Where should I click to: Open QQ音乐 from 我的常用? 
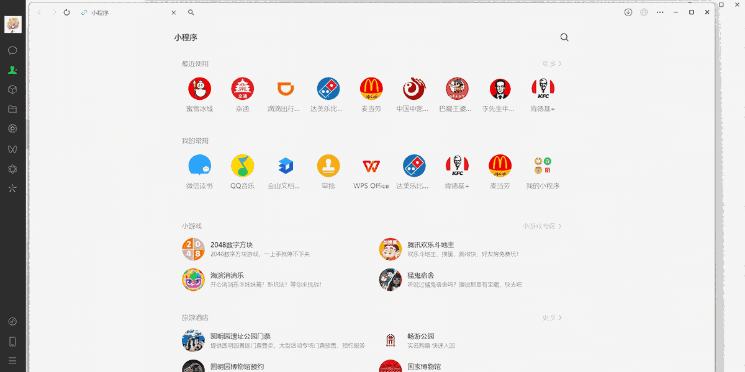[x=242, y=166]
